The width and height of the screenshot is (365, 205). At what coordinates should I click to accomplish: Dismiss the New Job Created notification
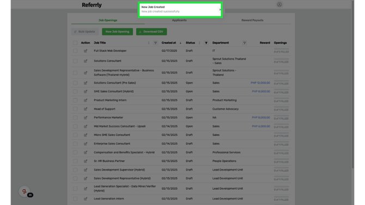(x=220, y=10)
